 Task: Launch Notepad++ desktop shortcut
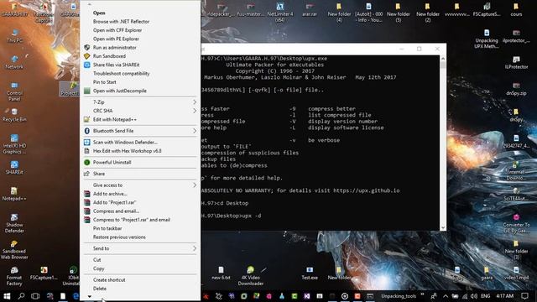14,194
